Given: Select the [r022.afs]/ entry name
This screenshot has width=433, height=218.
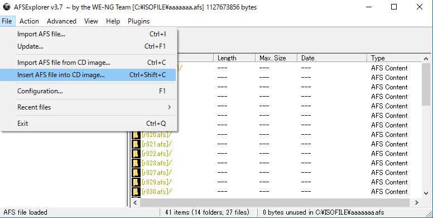Looking at the screenshot, I should point(157,154).
